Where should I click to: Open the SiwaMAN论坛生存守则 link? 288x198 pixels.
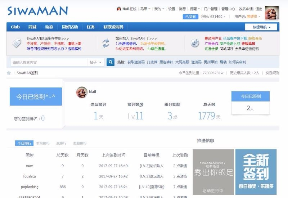48,39
